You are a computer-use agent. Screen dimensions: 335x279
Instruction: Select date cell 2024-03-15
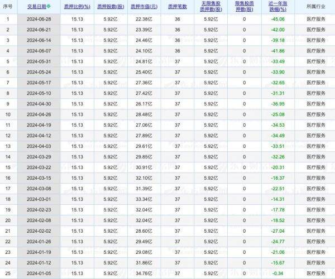click(39, 178)
